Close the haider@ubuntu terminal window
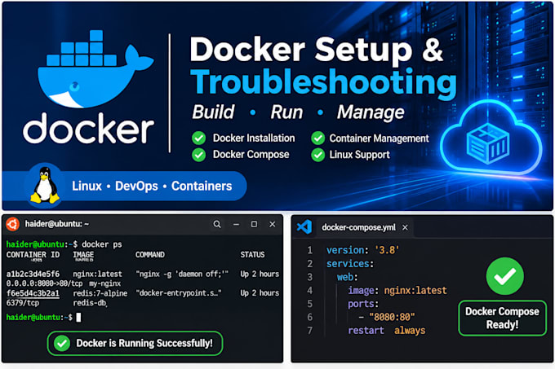This screenshot has width=555, height=369. click(272, 224)
